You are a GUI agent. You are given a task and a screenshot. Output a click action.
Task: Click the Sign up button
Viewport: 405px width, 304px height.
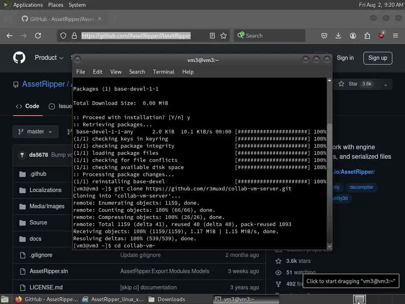pos(378,58)
